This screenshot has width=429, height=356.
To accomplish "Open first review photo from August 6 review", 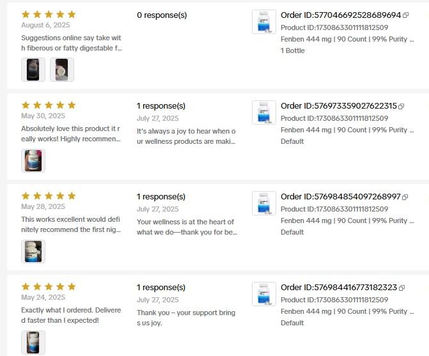I will pyautogui.click(x=33, y=70).
